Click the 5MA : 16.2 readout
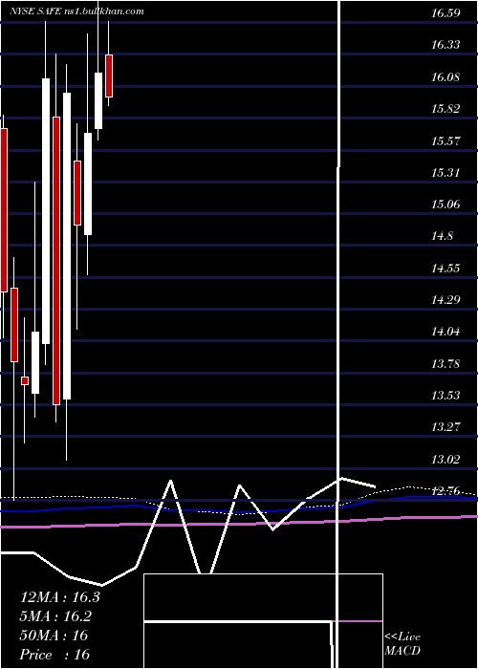The image size is (478, 669). [x=55, y=616]
